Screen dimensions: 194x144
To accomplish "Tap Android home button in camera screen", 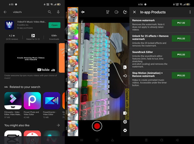I will coord(97,140).
